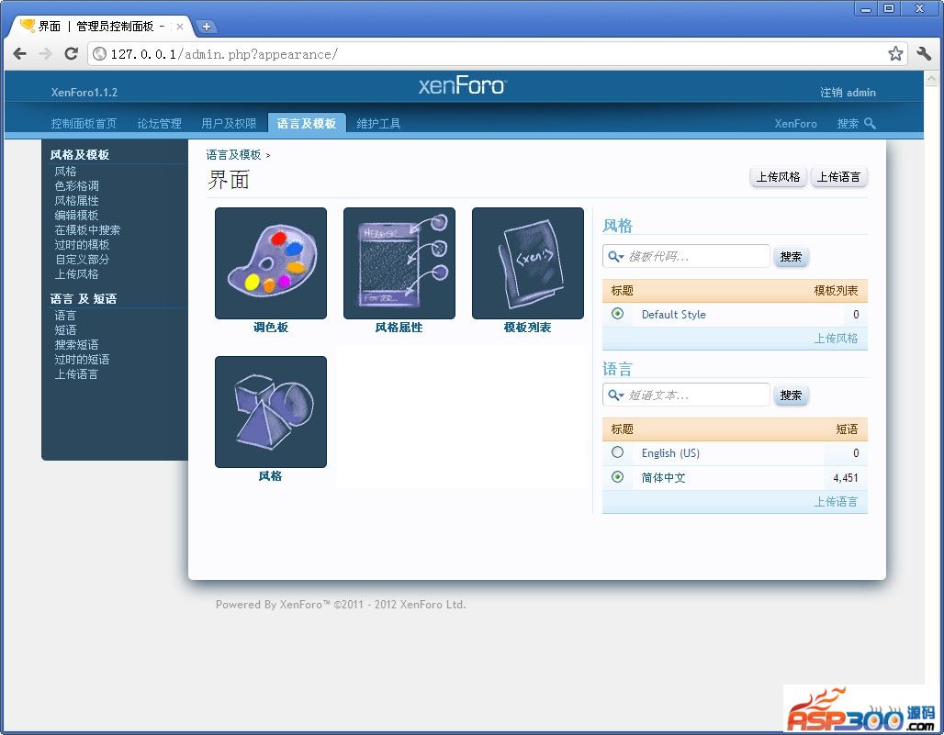
Task: Open 短语 in the sidebar
Action: [x=65, y=329]
